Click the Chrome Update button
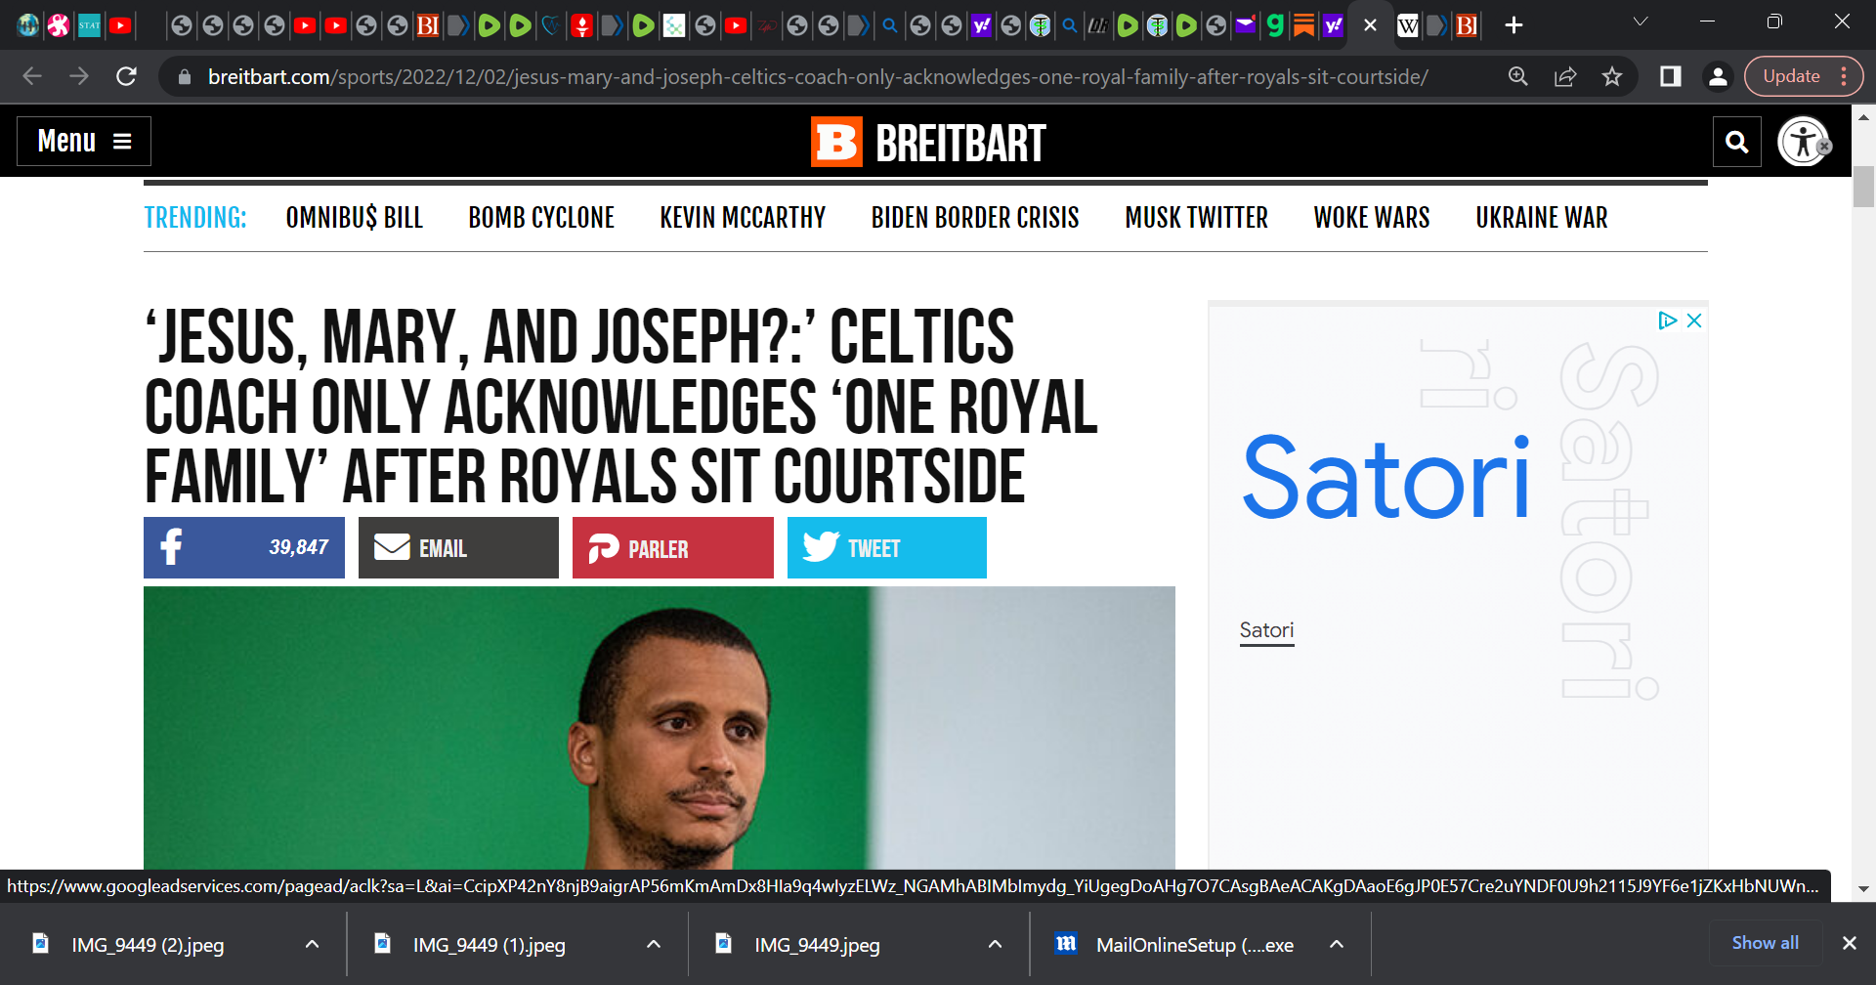 pos(1791,76)
